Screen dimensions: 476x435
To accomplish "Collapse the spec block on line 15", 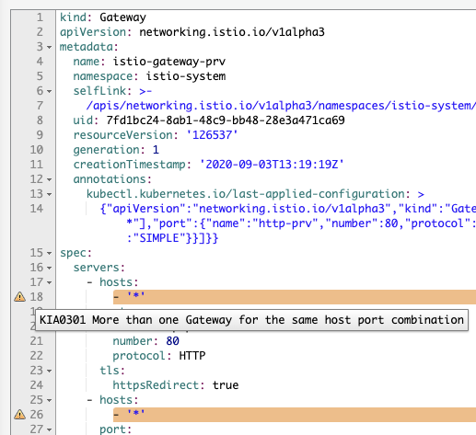I will pos(49,253).
